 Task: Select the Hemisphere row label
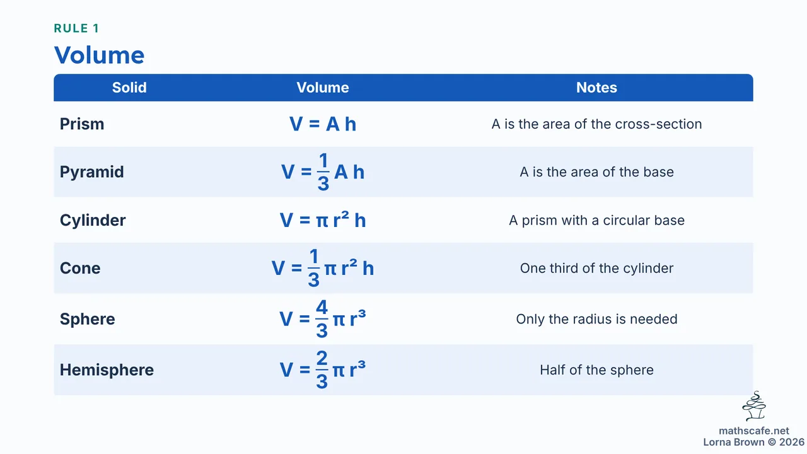tap(107, 370)
